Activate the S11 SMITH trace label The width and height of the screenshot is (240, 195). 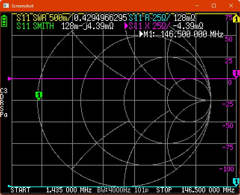pyautogui.click(x=35, y=26)
